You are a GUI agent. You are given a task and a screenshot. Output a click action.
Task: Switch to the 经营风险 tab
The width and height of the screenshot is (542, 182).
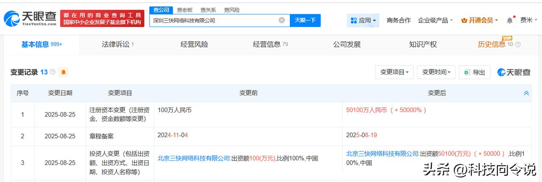(x=194, y=44)
